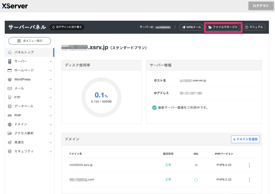Viewport: 275px width, 194px height.
Task: Click the SSL column header
Action: [x=196, y=154]
